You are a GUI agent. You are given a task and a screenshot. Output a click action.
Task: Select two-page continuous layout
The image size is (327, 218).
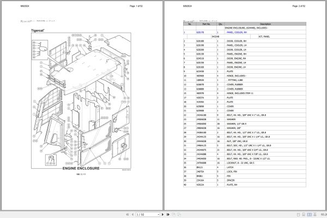tap(314, 214)
